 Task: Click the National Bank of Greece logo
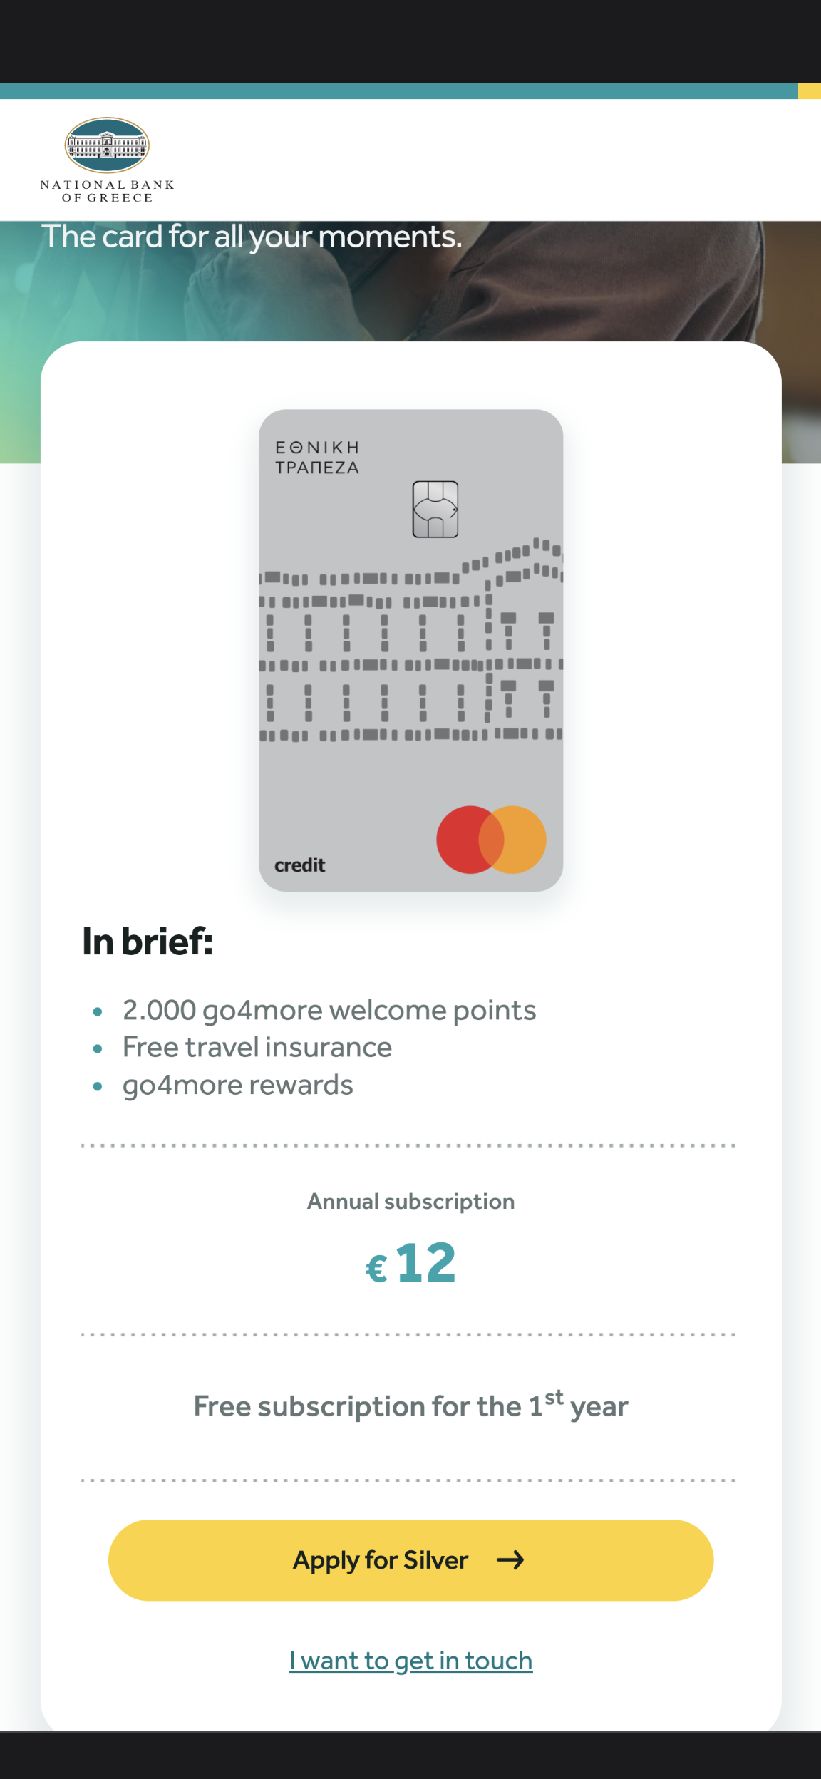(107, 160)
